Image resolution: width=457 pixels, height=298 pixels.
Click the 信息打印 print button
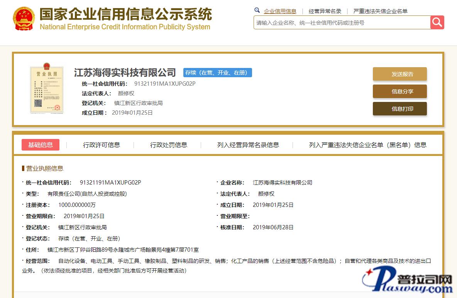tap(399, 109)
